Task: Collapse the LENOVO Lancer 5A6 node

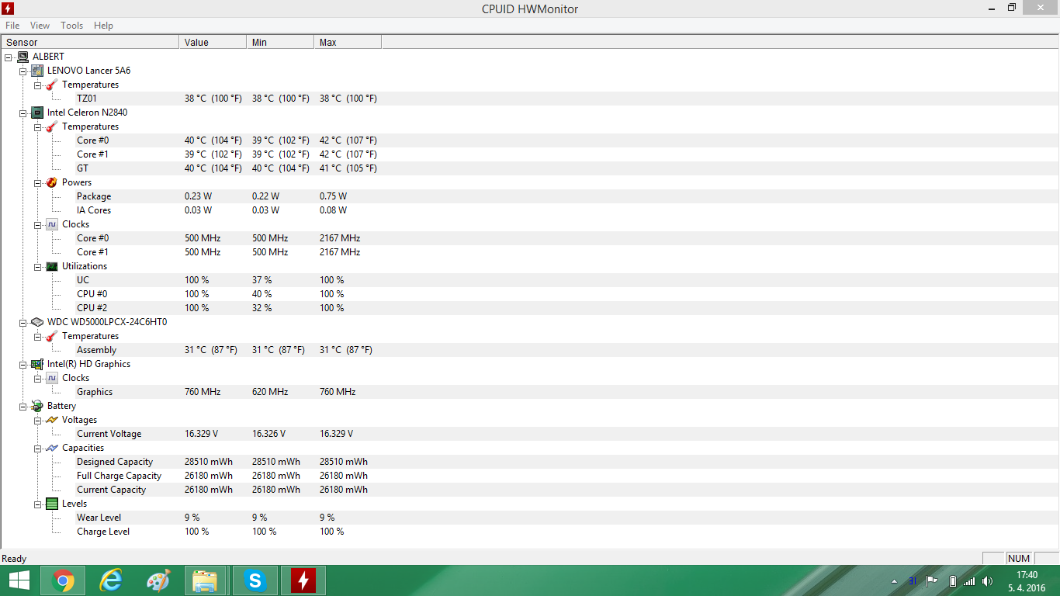Action: coord(23,71)
